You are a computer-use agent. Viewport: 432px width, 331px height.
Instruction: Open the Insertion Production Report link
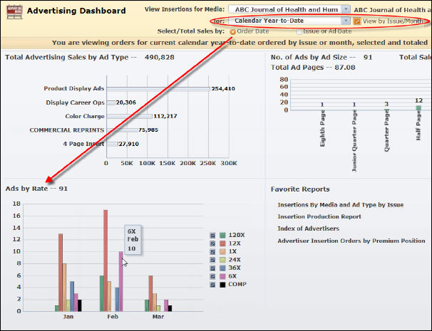(319, 216)
